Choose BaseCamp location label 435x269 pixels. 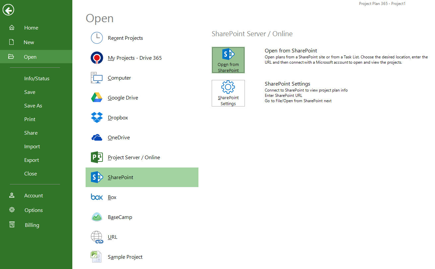click(120, 217)
